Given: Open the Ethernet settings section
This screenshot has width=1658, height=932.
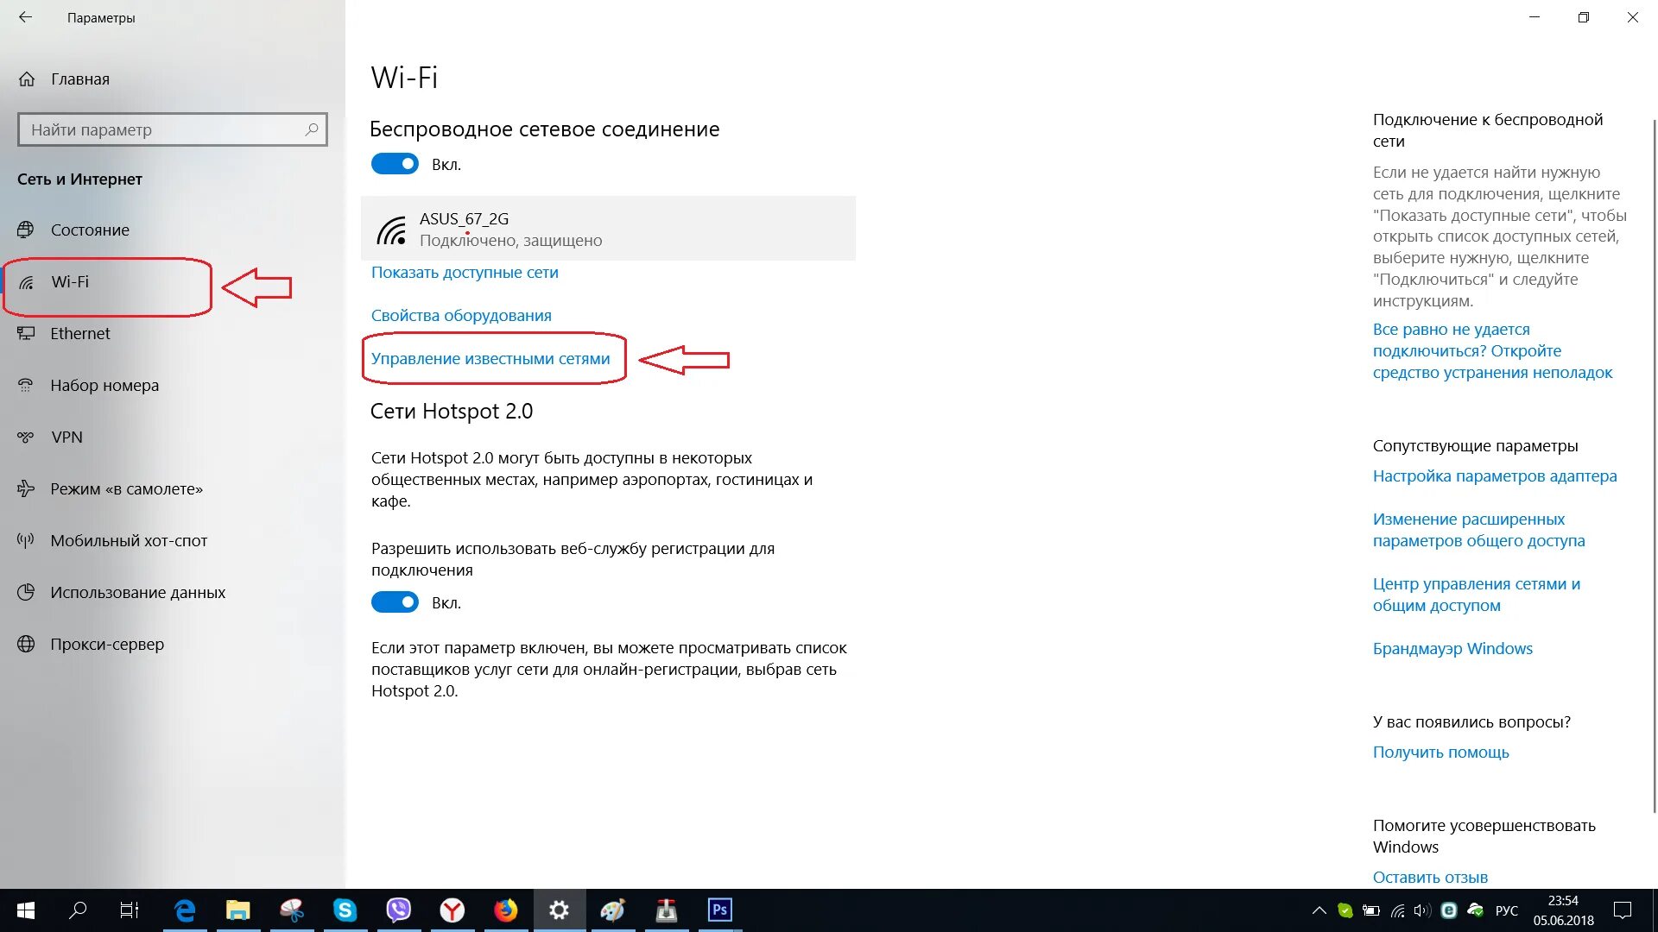Looking at the screenshot, I should (80, 333).
